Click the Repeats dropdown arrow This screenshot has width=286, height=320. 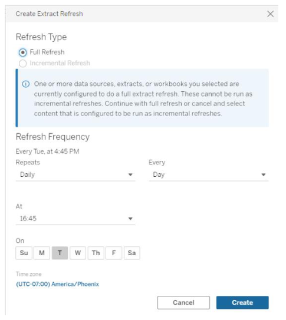(130, 174)
